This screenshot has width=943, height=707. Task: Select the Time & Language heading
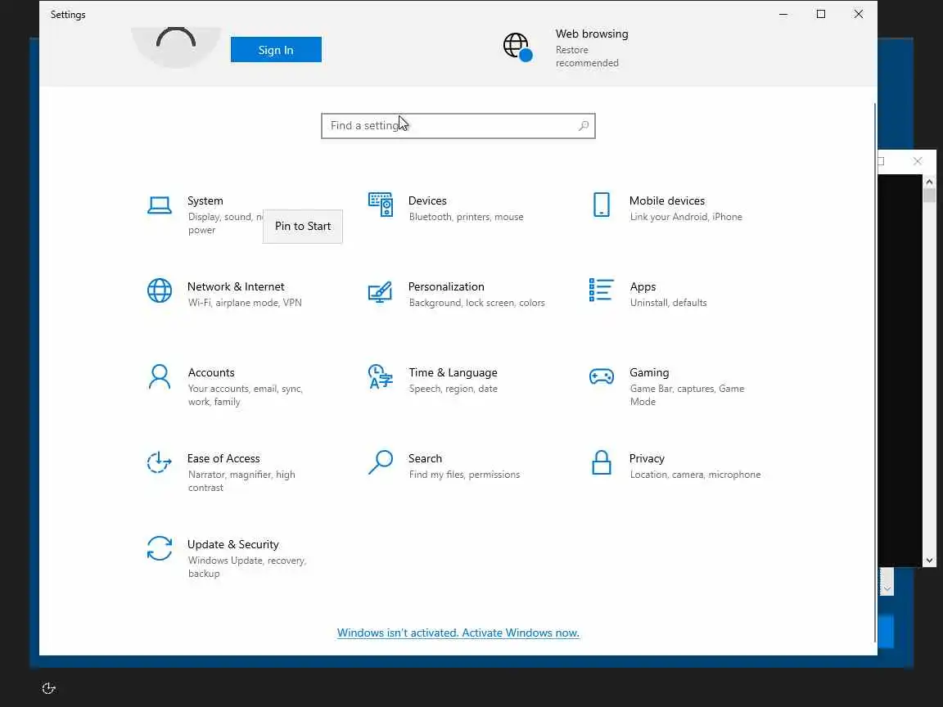[453, 373]
